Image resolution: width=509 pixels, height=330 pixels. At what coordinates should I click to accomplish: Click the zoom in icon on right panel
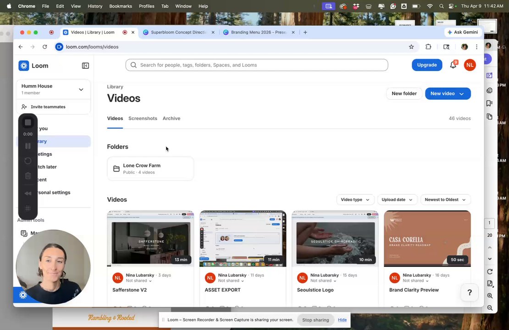click(490, 296)
